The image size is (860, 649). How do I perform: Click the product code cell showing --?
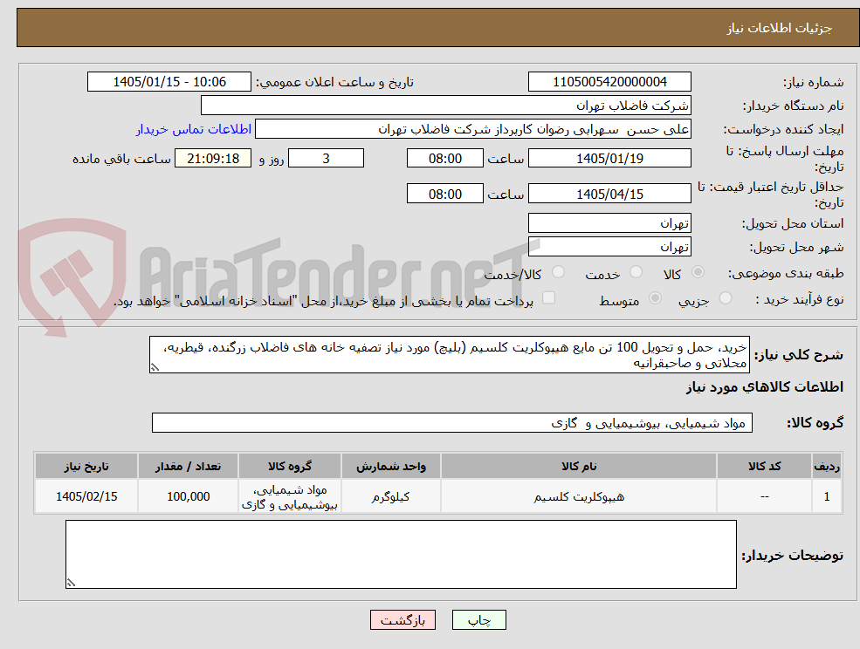pyautogui.click(x=765, y=496)
